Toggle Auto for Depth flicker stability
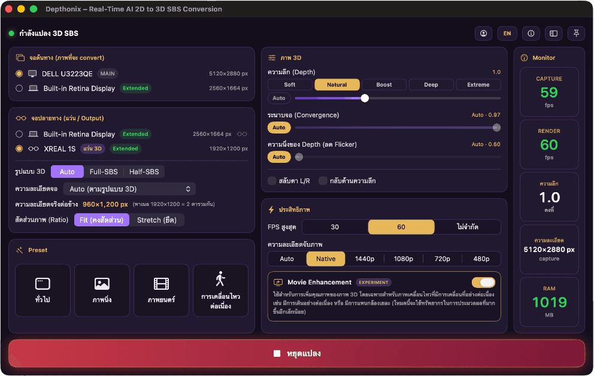Viewport: 594px width, 376px height. pyautogui.click(x=279, y=157)
